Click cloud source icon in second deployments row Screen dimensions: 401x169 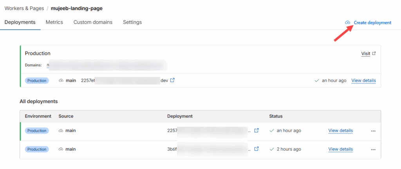(x=61, y=149)
